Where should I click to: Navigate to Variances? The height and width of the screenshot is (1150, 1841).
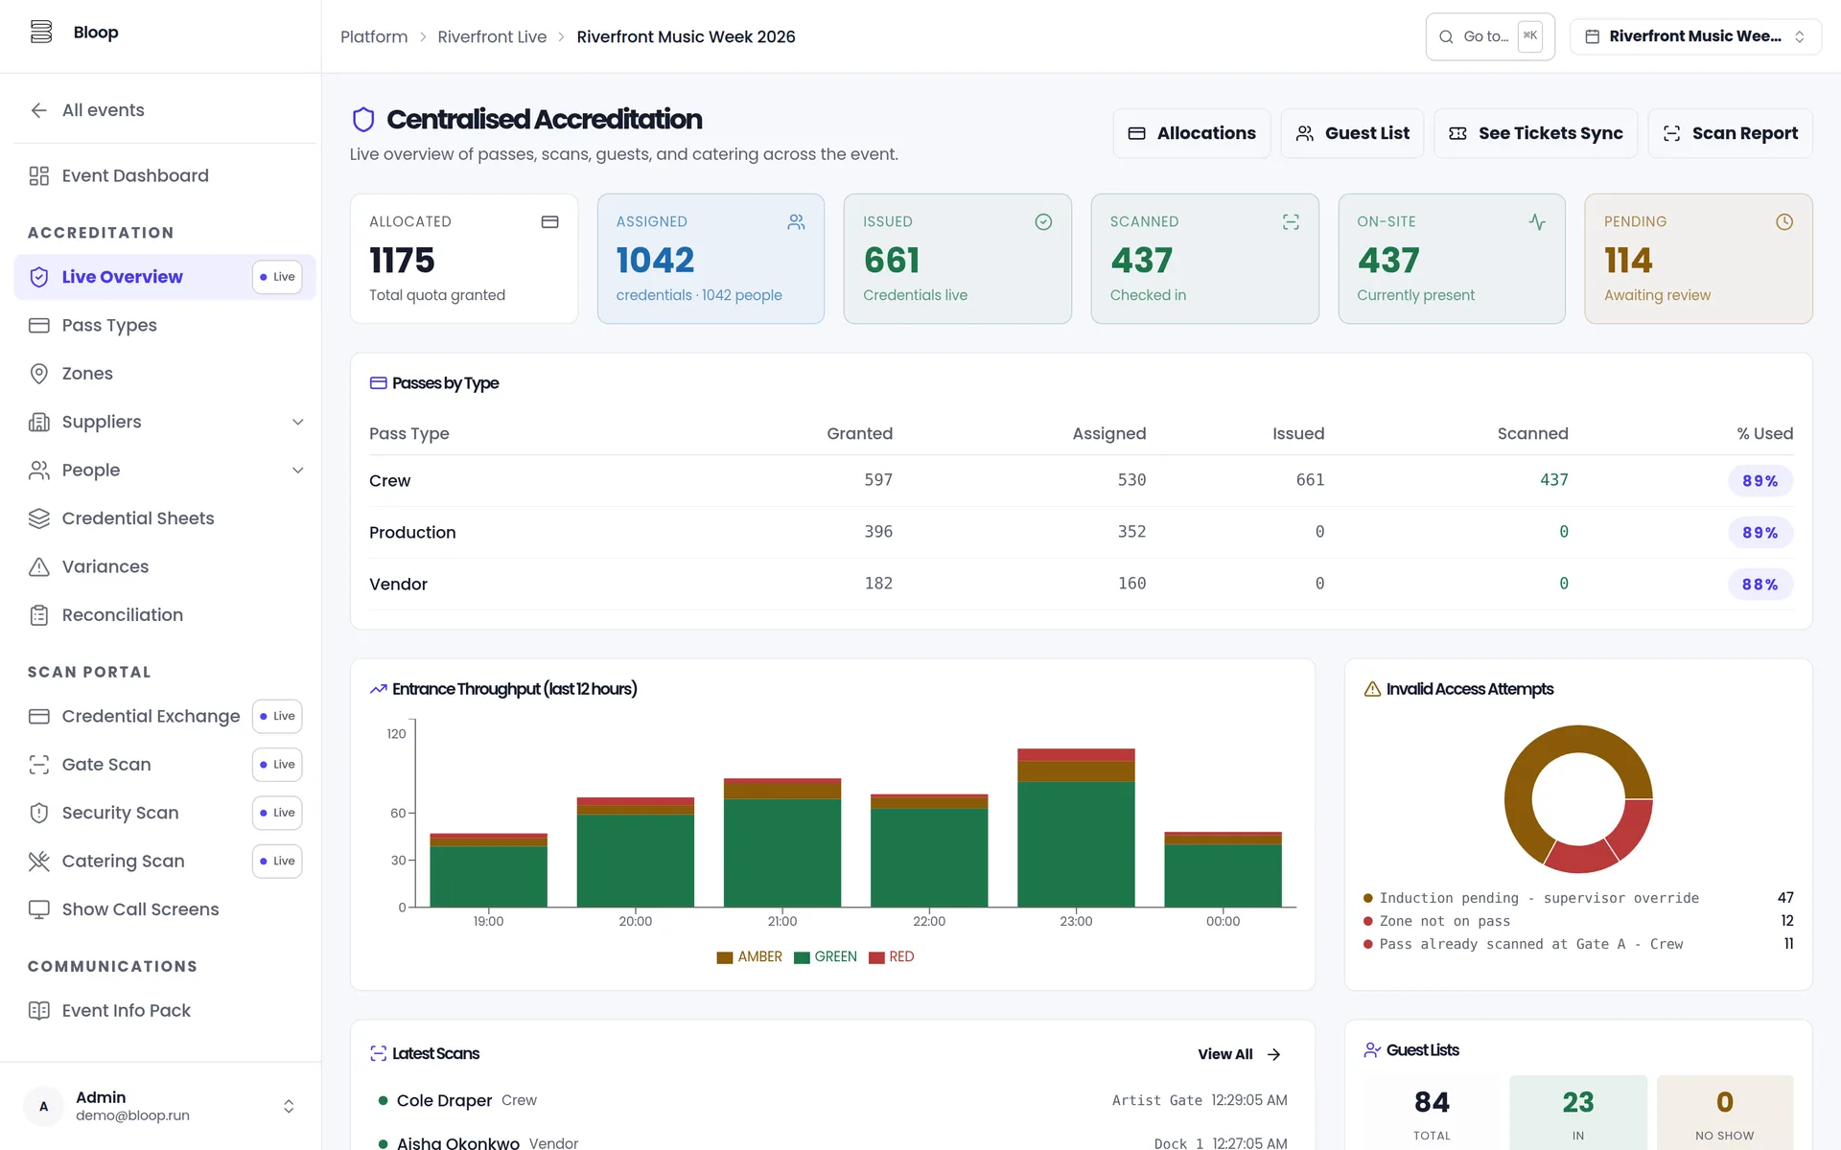tap(165, 566)
